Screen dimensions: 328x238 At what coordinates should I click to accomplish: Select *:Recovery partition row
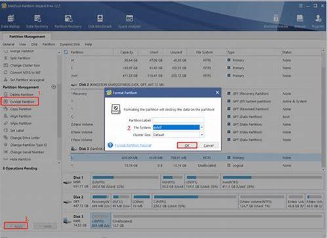tap(195, 93)
